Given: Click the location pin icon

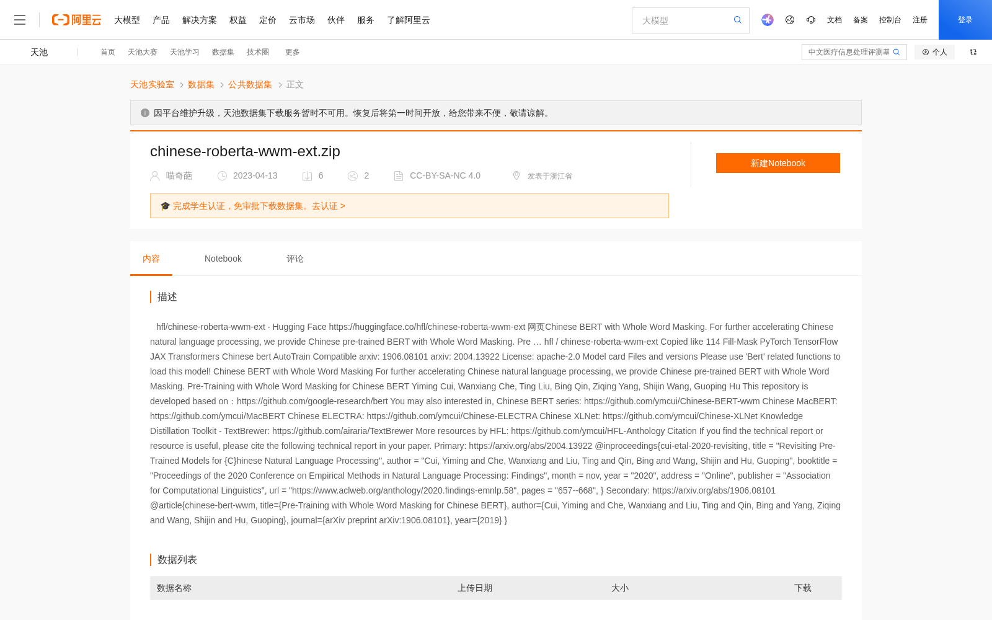Looking at the screenshot, I should (x=516, y=175).
